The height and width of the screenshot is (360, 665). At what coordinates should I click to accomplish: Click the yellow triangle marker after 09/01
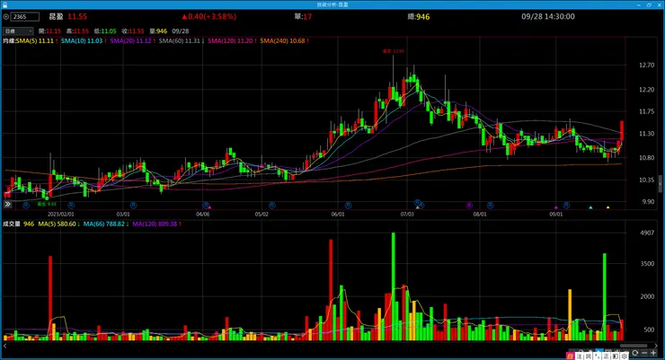pyautogui.click(x=607, y=207)
